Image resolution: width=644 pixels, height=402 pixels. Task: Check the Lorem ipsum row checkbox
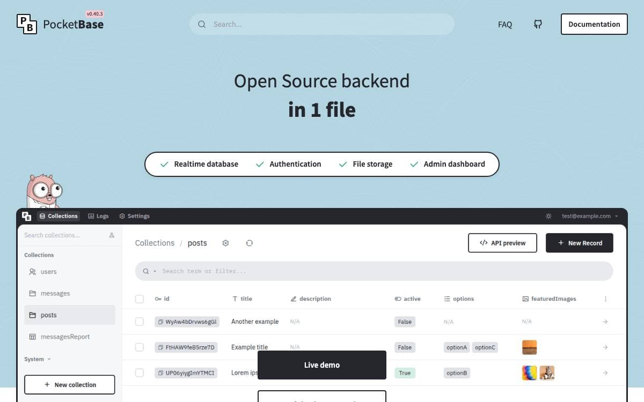(140, 373)
